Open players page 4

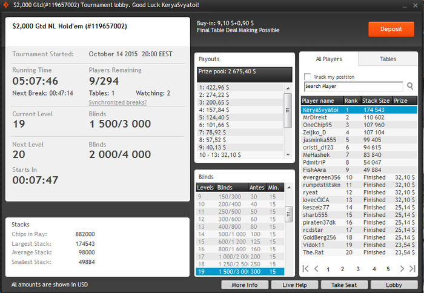tap(374, 269)
